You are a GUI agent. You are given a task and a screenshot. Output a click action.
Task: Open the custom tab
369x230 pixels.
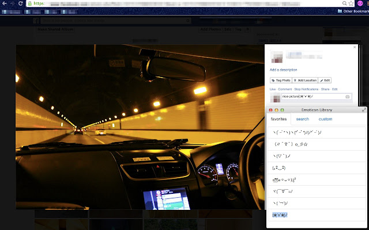click(325, 119)
